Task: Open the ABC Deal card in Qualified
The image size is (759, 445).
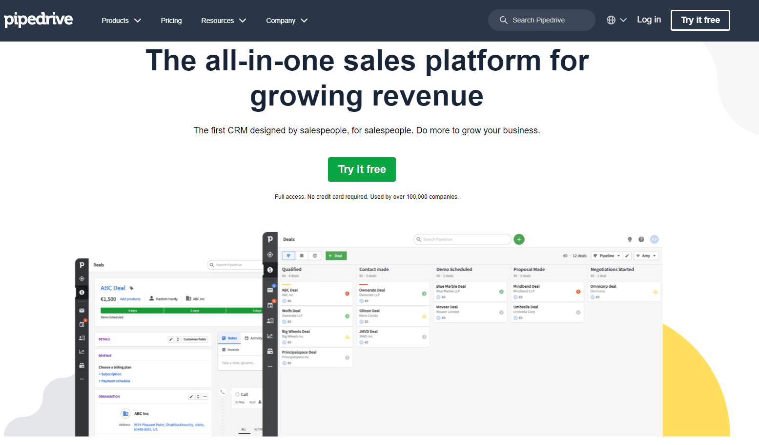Action: pos(316,294)
